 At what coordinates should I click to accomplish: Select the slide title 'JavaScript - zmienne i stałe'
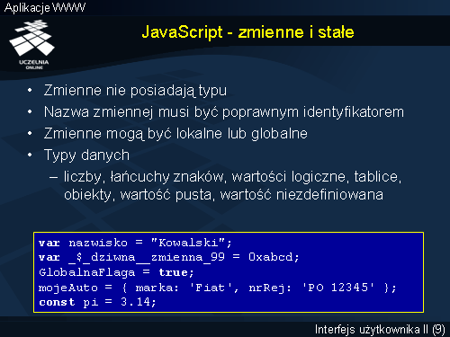(x=247, y=32)
